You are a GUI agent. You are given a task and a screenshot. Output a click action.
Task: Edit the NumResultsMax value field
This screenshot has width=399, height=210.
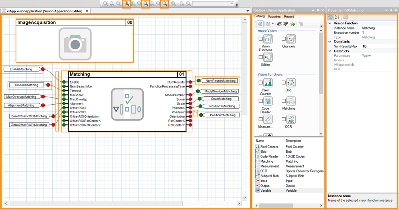point(379,46)
